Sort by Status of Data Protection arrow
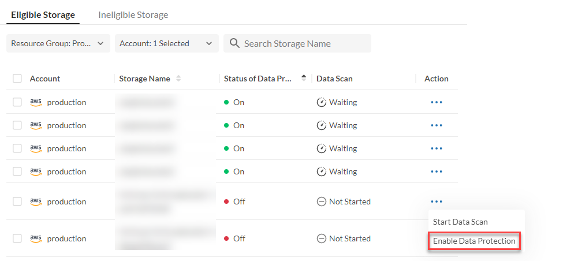Screen dimensions: 563x261 tap(304, 79)
